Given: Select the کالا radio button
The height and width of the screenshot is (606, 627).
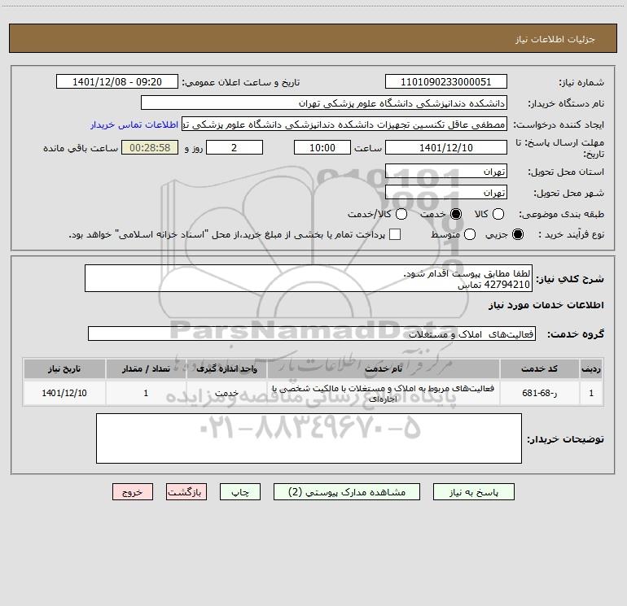Looking at the screenshot, I should pyautogui.click(x=498, y=214).
